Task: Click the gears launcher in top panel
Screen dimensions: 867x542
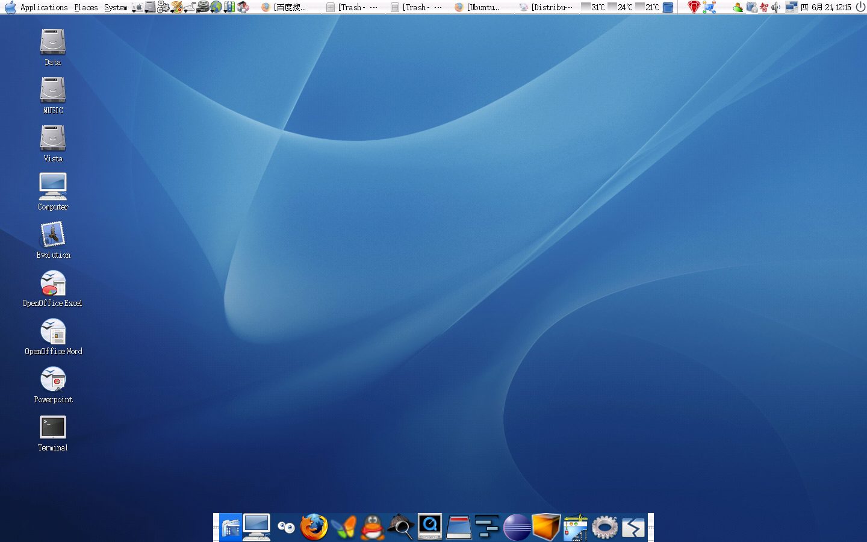Action: tap(163, 7)
